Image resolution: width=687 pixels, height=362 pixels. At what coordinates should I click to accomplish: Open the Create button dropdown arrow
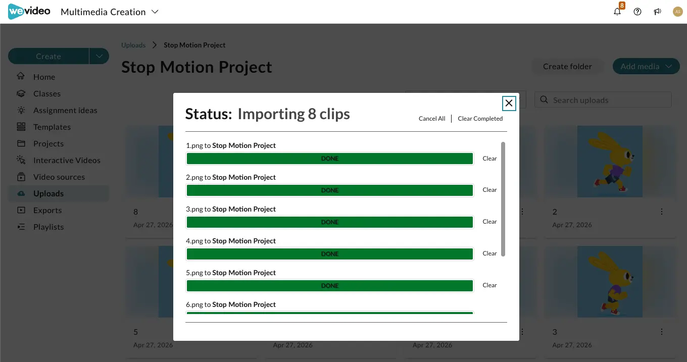coord(99,56)
